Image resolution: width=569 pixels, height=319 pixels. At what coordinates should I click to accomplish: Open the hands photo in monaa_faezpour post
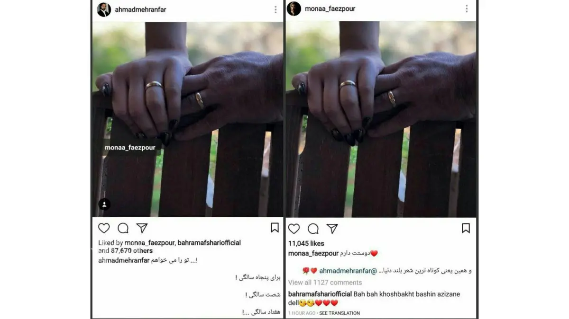point(381,119)
